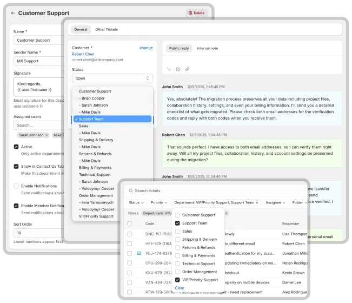The image size is (352, 303).
Task: Select the highlighted Support Team option
Action: coord(112,119)
